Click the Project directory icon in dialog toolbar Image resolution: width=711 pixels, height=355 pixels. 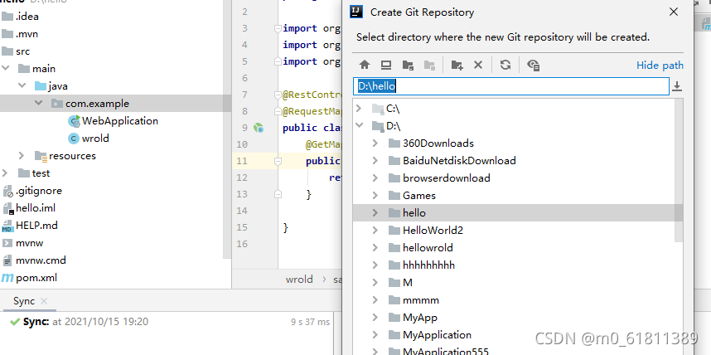click(x=408, y=65)
